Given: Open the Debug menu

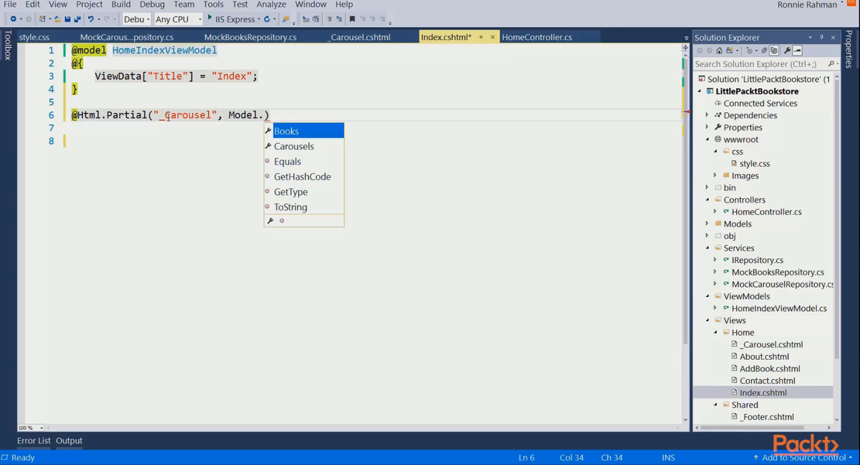Looking at the screenshot, I should (152, 4).
